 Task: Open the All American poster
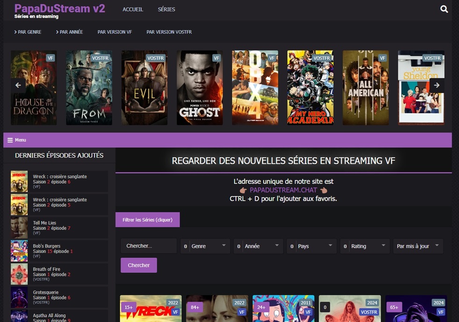(x=366, y=88)
